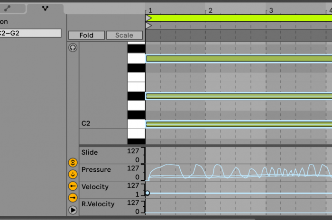332x220 pixels.
Task: Toggle the Pressure expression lane button
Action: point(73,175)
